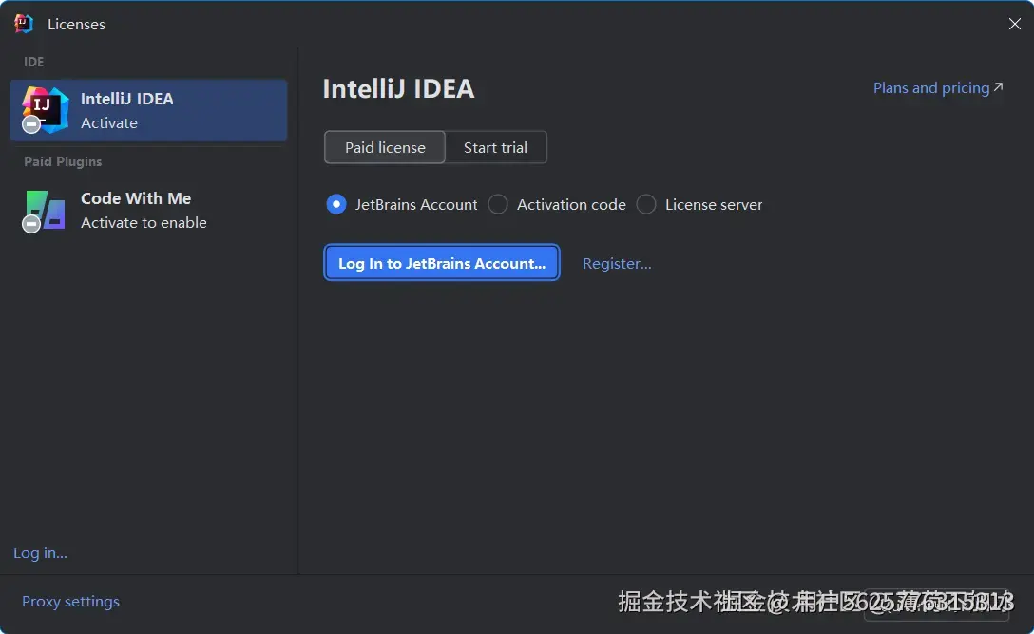Image resolution: width=1034 pixels, height=634 pixels.
Task: Open Proxy settings
Action: 70,601
